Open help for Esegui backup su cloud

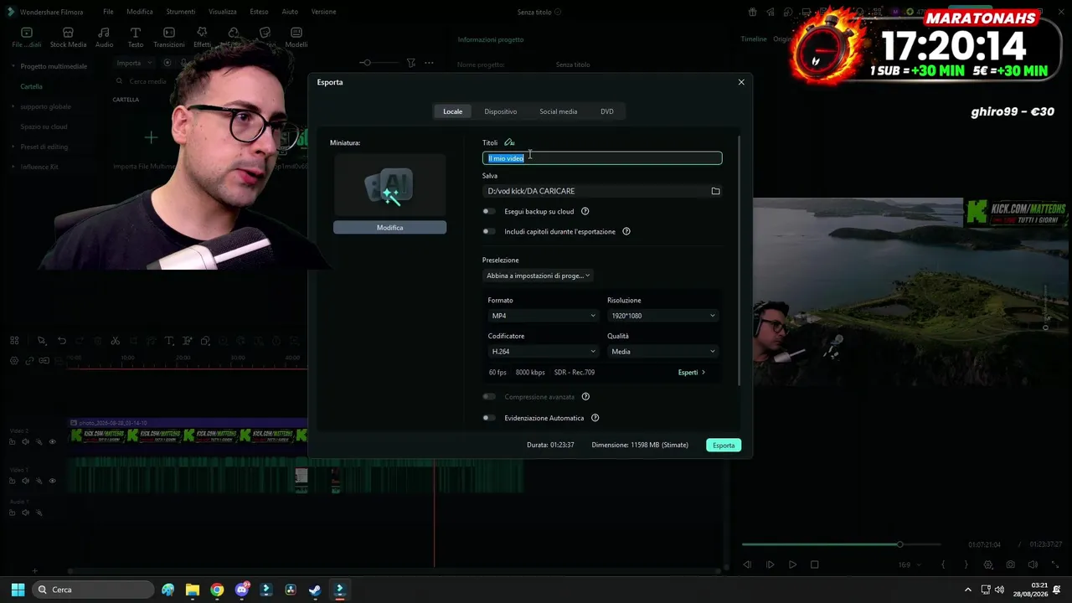[585, 211]
